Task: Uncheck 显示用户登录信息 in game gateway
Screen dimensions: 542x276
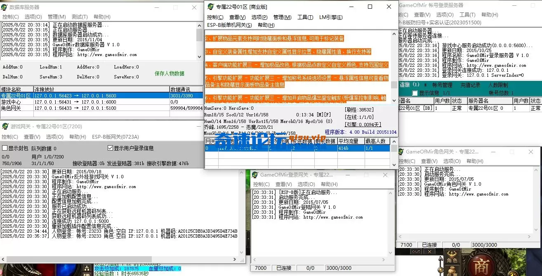Action: coord(110,148)
